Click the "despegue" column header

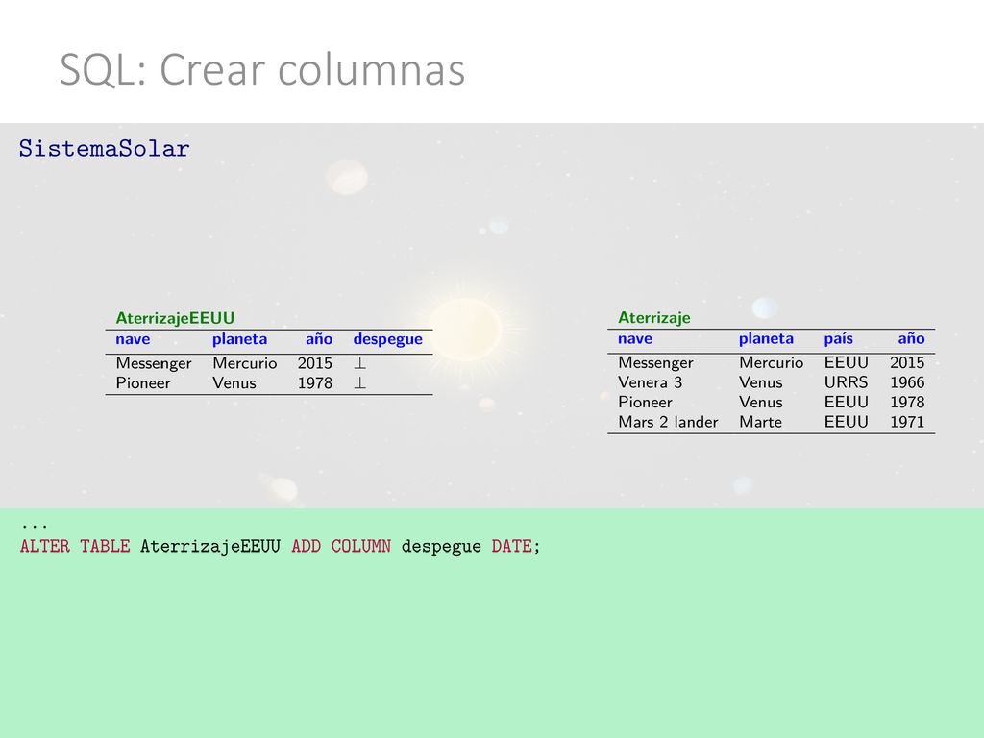[388, 339]
